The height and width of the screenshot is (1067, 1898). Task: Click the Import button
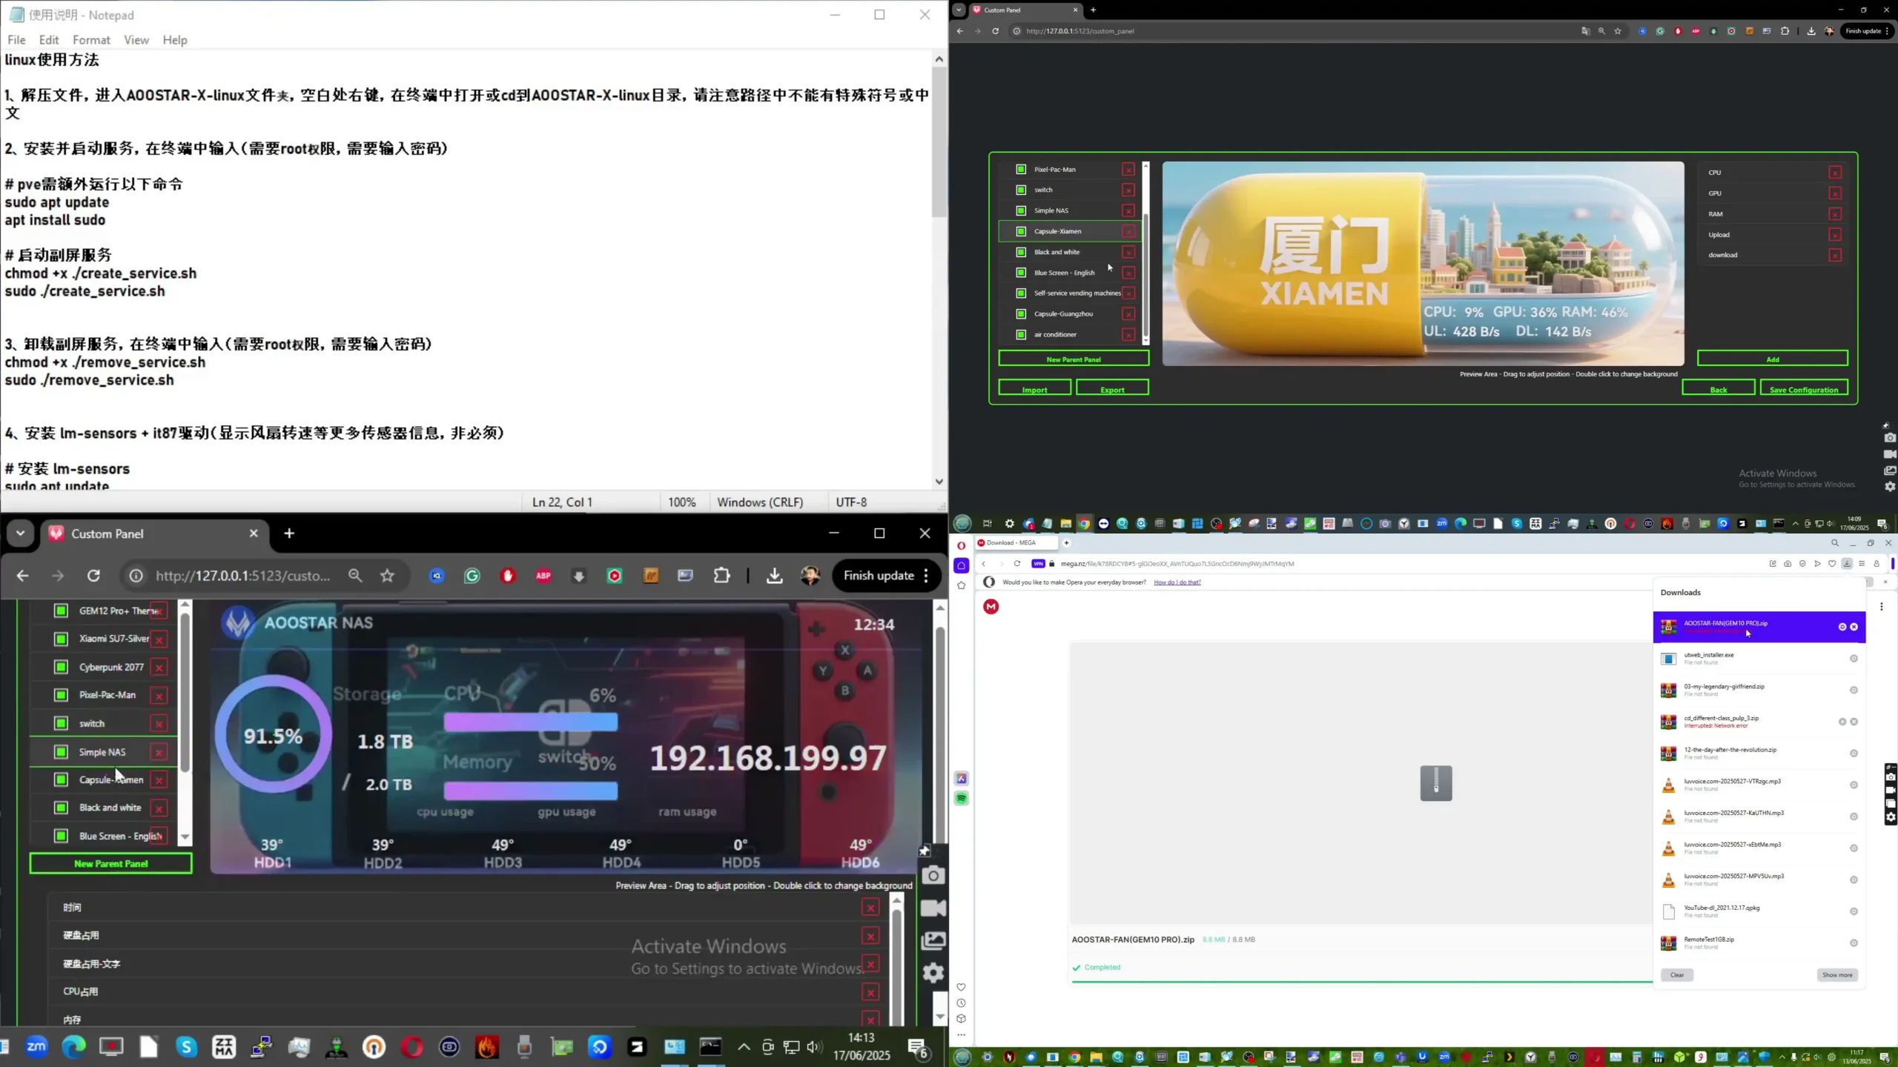[x=1035, y=388]
